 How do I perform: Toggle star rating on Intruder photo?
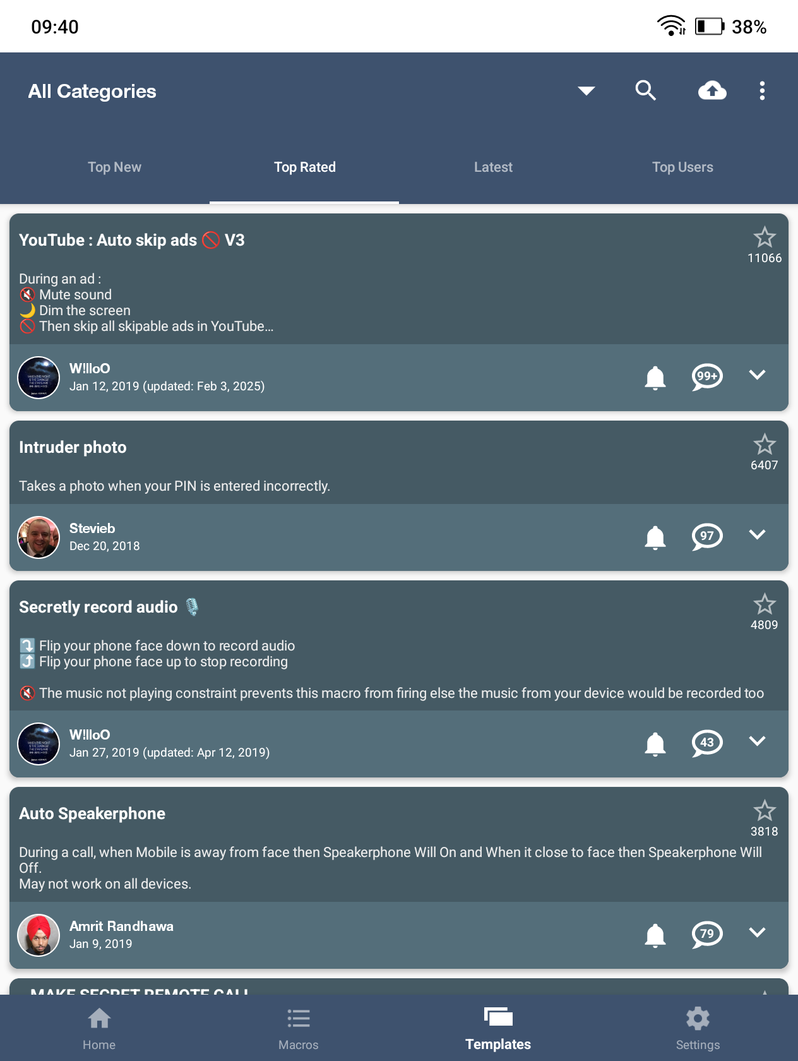[764, 445]
